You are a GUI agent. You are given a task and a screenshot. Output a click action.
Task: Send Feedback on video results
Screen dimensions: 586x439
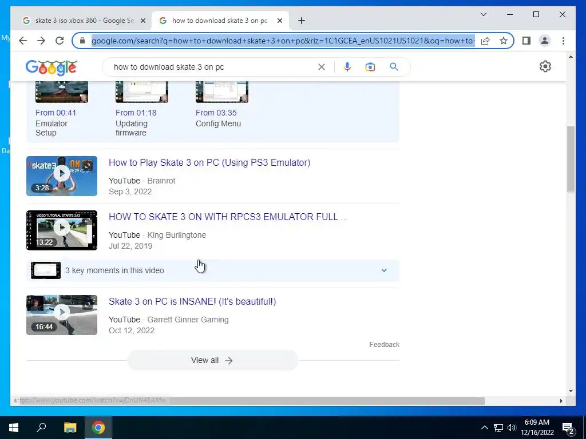(x=384, y=345)
